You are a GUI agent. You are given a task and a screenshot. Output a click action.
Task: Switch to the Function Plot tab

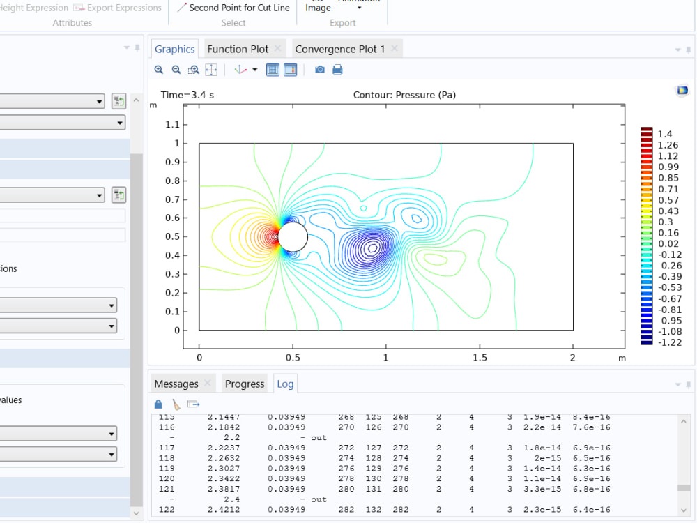pos(240,48)
